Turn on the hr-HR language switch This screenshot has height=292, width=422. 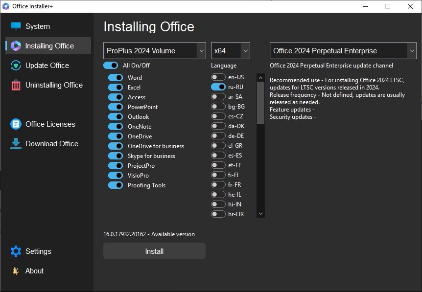coord(218,214)
